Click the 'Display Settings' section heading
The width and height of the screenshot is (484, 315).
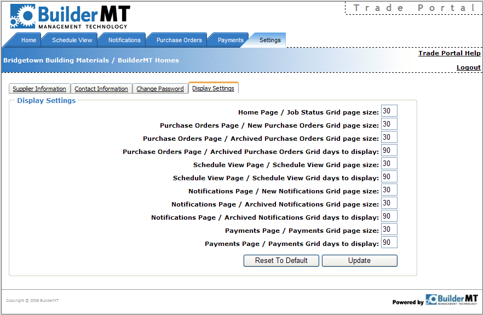pyautogui.click(x=47, y=100)
